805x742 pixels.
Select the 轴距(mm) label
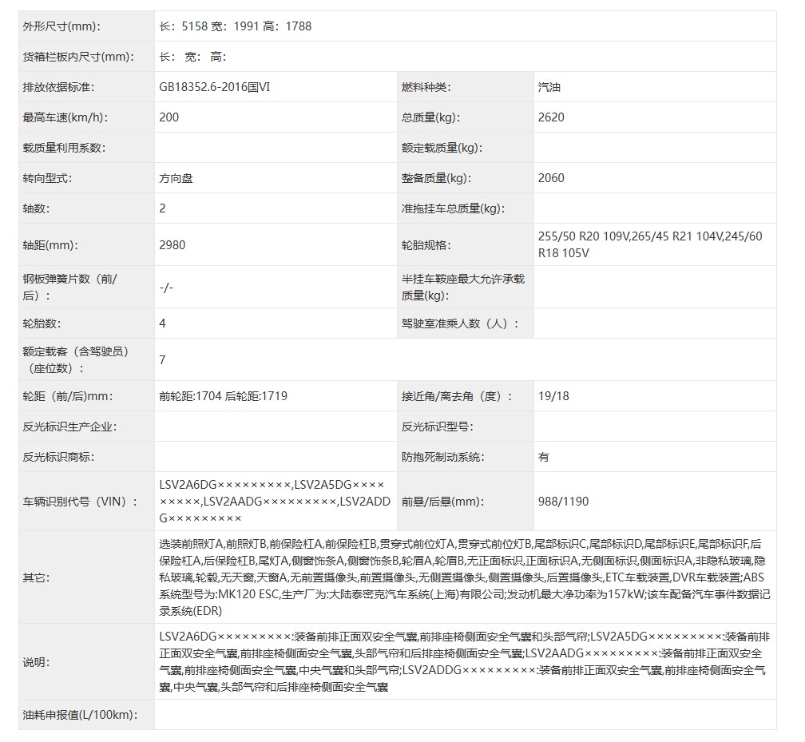click(x=50, y=245)
